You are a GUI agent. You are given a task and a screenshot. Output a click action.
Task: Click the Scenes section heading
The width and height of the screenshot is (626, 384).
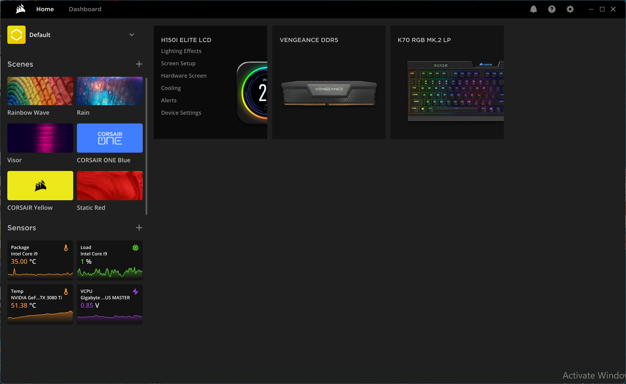(x=20, y=64)
